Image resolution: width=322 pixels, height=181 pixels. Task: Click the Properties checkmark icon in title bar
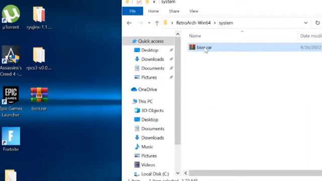[139, 2]
